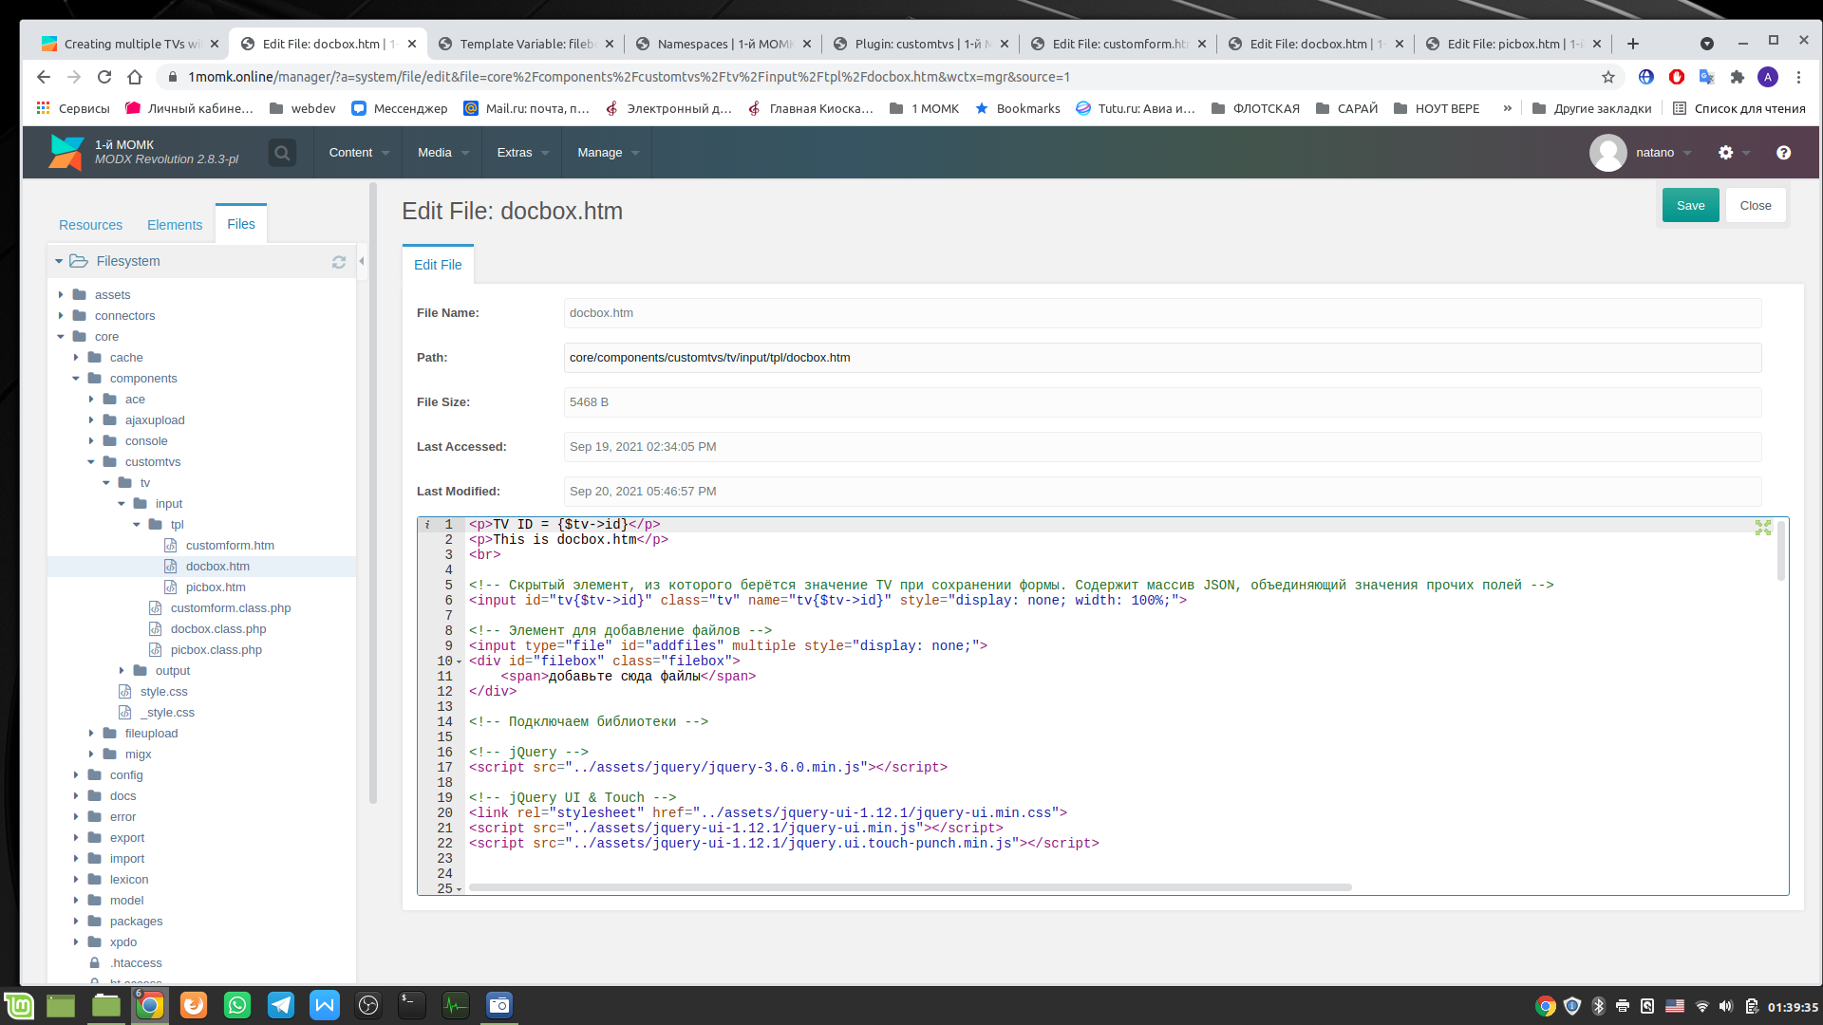Image resolution: width=1823 pixels, height=1025 pixels.
Task: Open the help question mark icon
Action: (x=1784, y=153)
